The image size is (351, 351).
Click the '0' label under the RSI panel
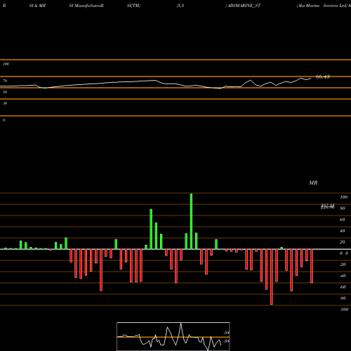coord(4,120)
